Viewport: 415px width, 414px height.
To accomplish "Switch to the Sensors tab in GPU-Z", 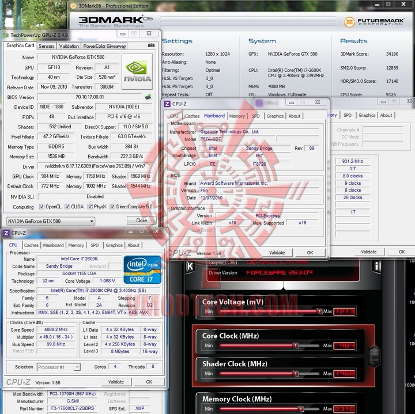I will pos(46,46).
